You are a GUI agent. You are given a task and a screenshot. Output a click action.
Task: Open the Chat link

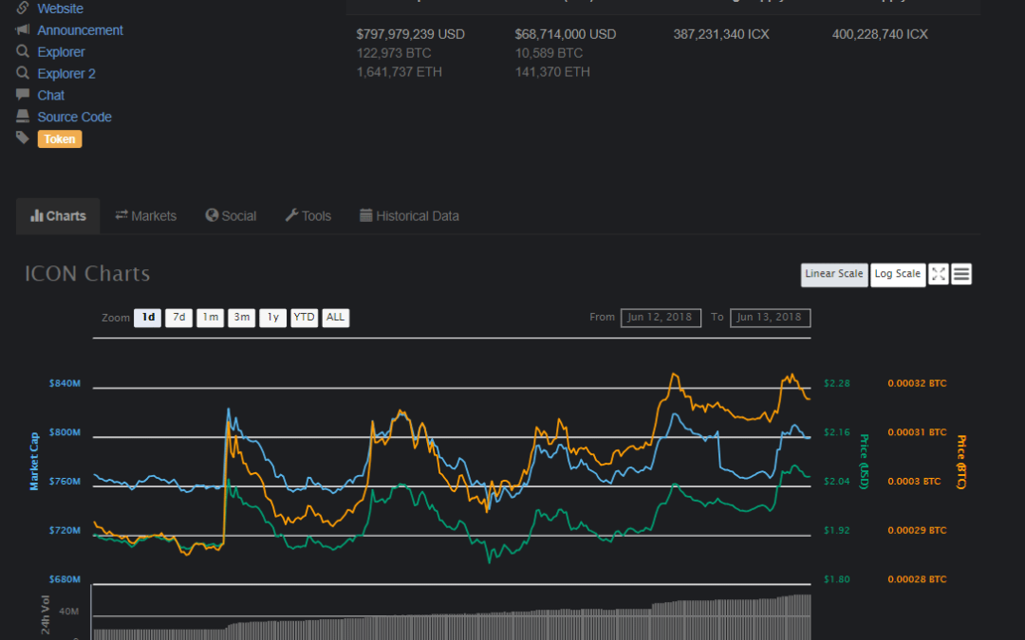pyautogui.click(x=50, y=95)
